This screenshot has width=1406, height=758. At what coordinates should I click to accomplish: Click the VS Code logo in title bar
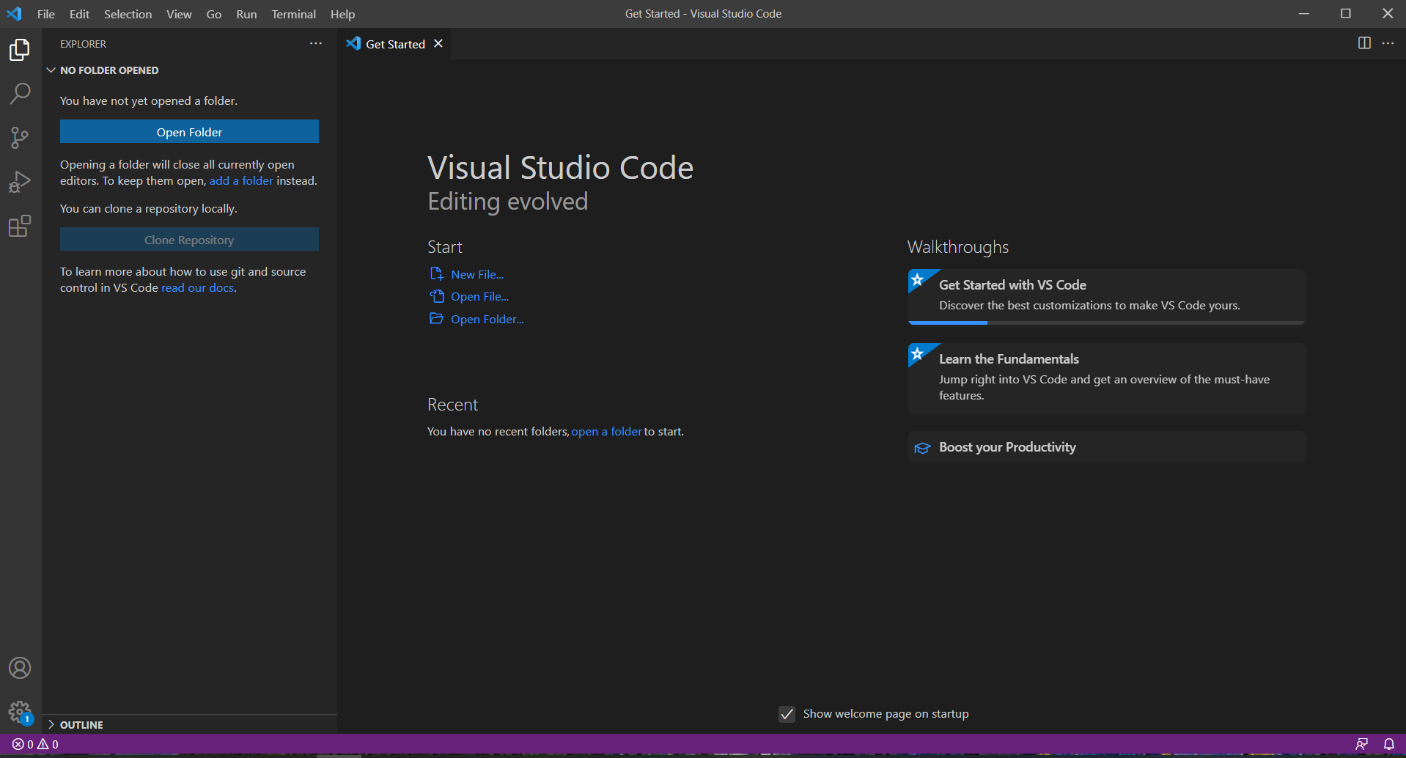click(14, 14)
